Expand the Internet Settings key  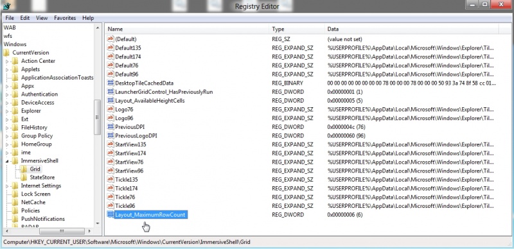[x=7, y=185]
